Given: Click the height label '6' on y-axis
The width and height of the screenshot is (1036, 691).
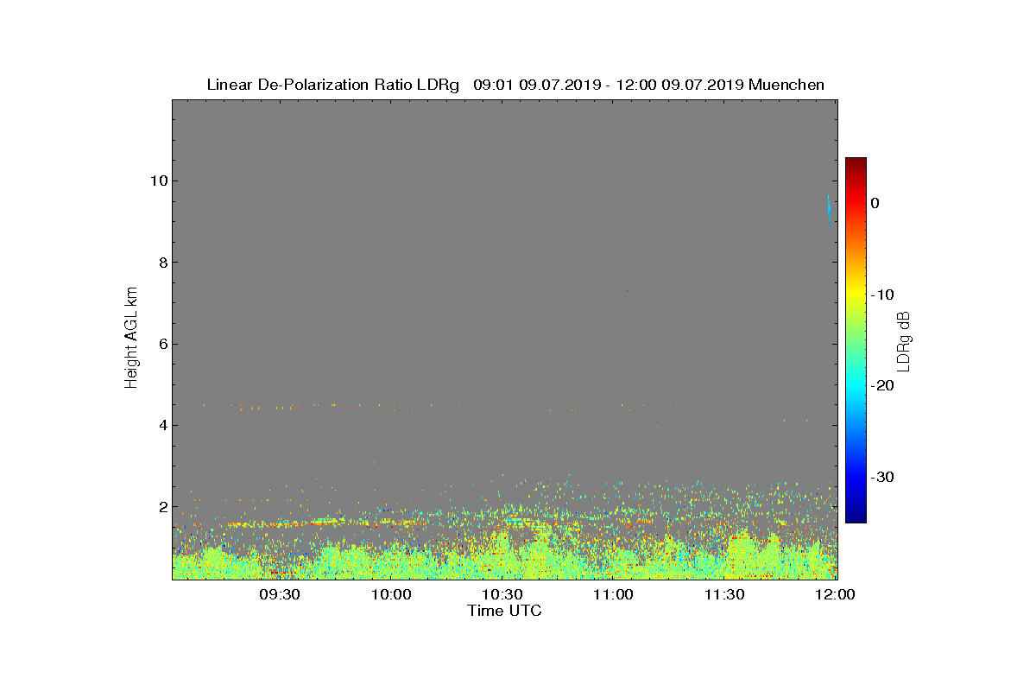Looking at the screenshot, I should 162,344.
